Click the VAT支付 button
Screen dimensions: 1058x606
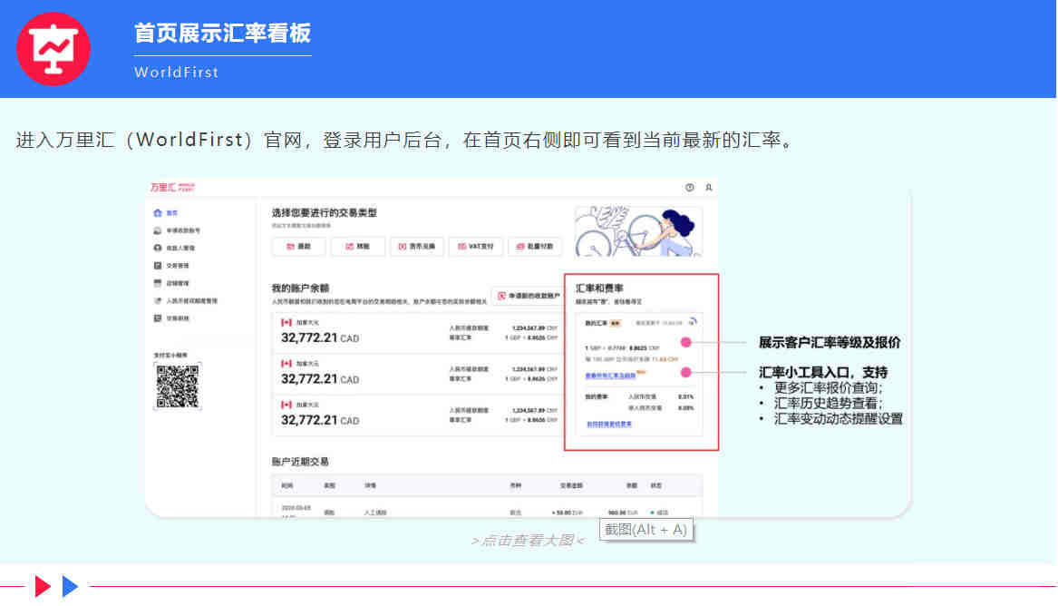[476, 247]
